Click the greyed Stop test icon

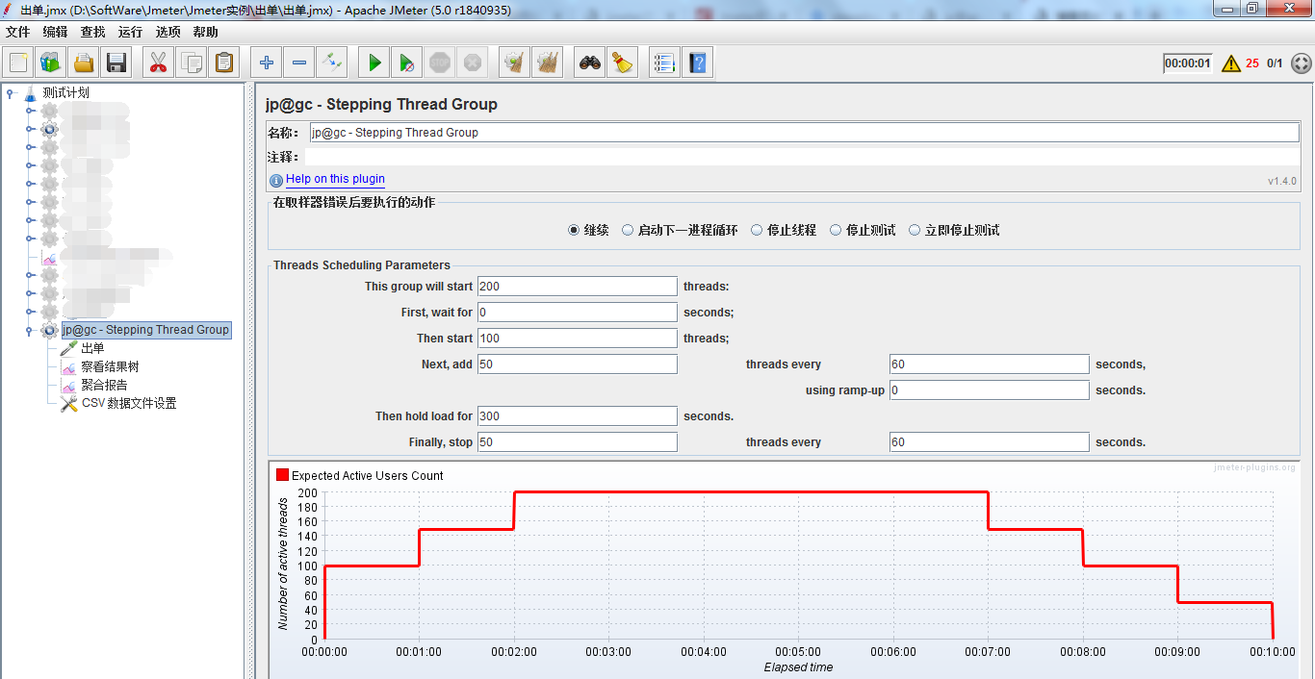(x=440, y=63)
